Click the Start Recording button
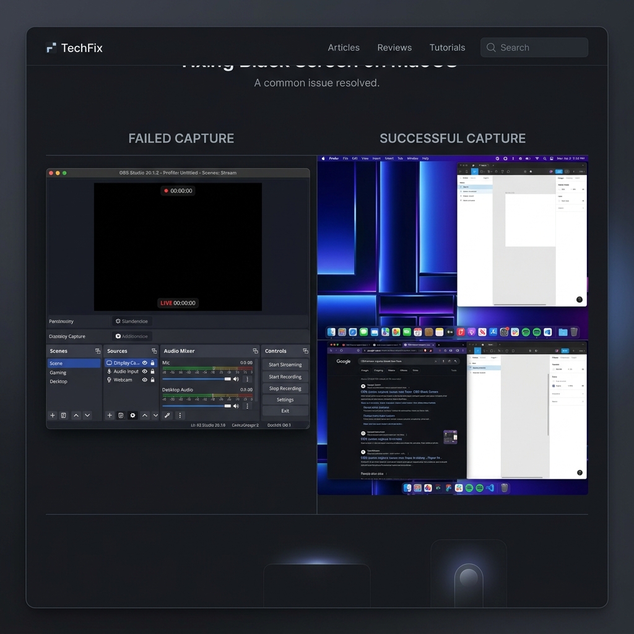 coord(285,377)
